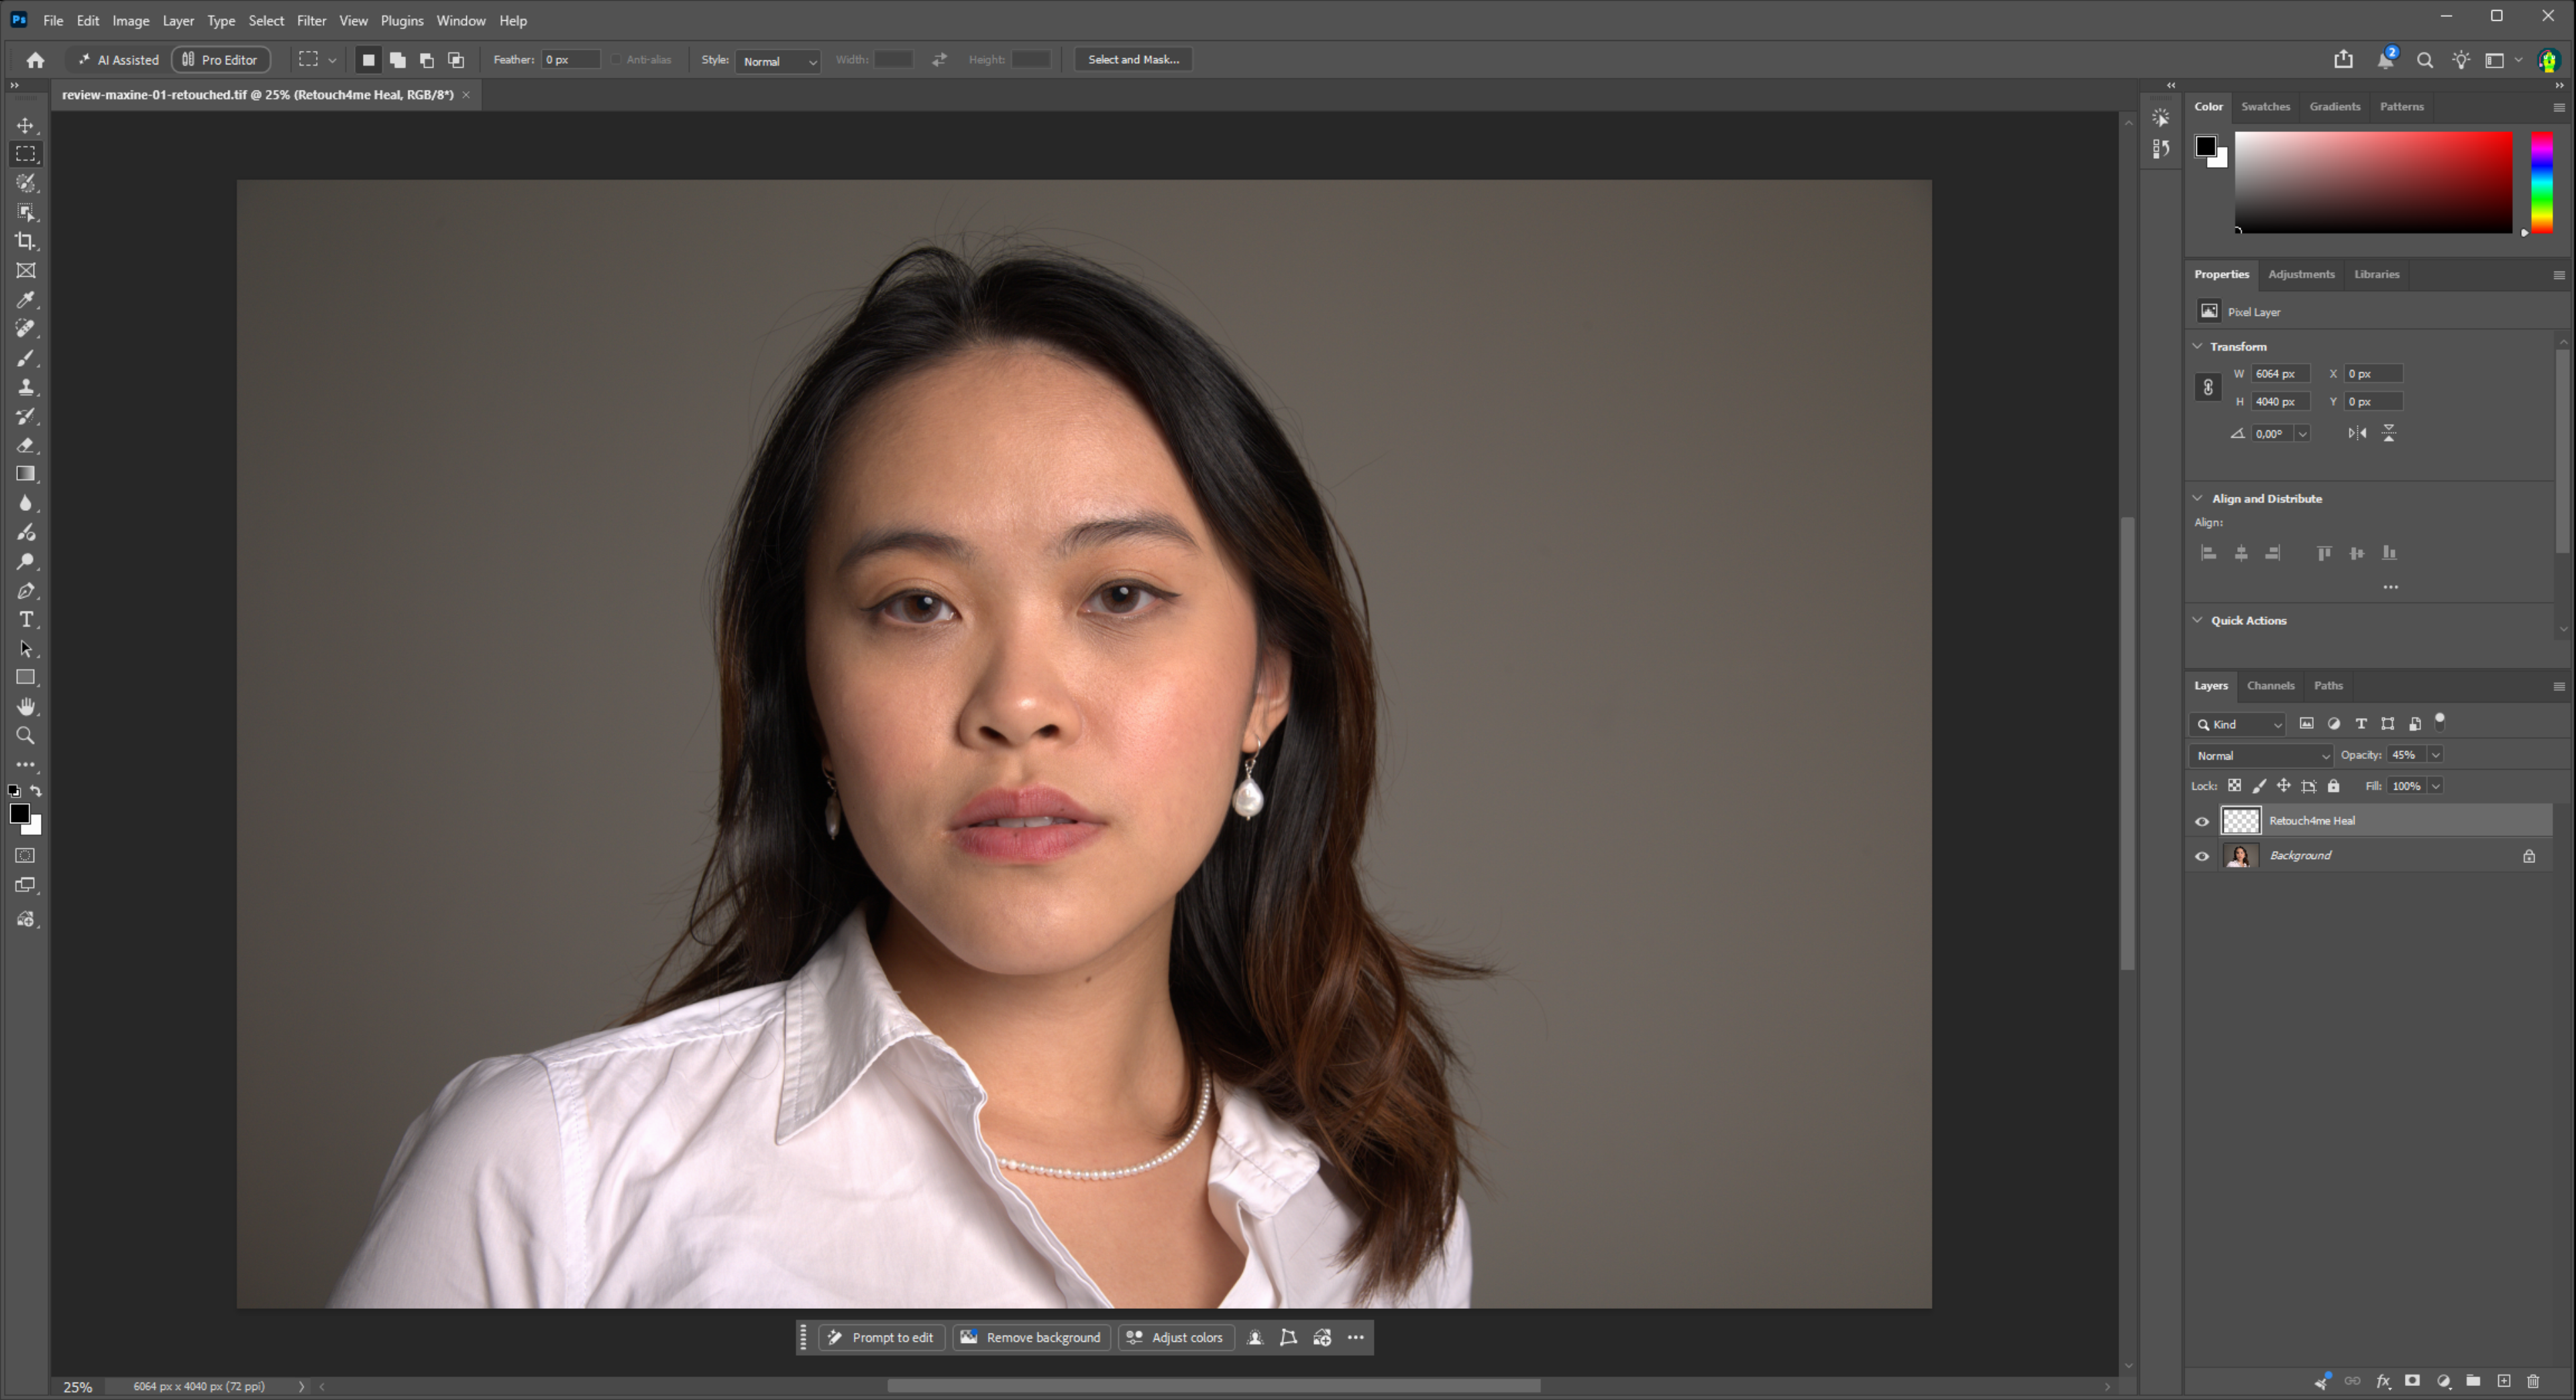Select the Zoom tool
The width and height of the screenshot is (2576, 1400).
tap(26, 736)
